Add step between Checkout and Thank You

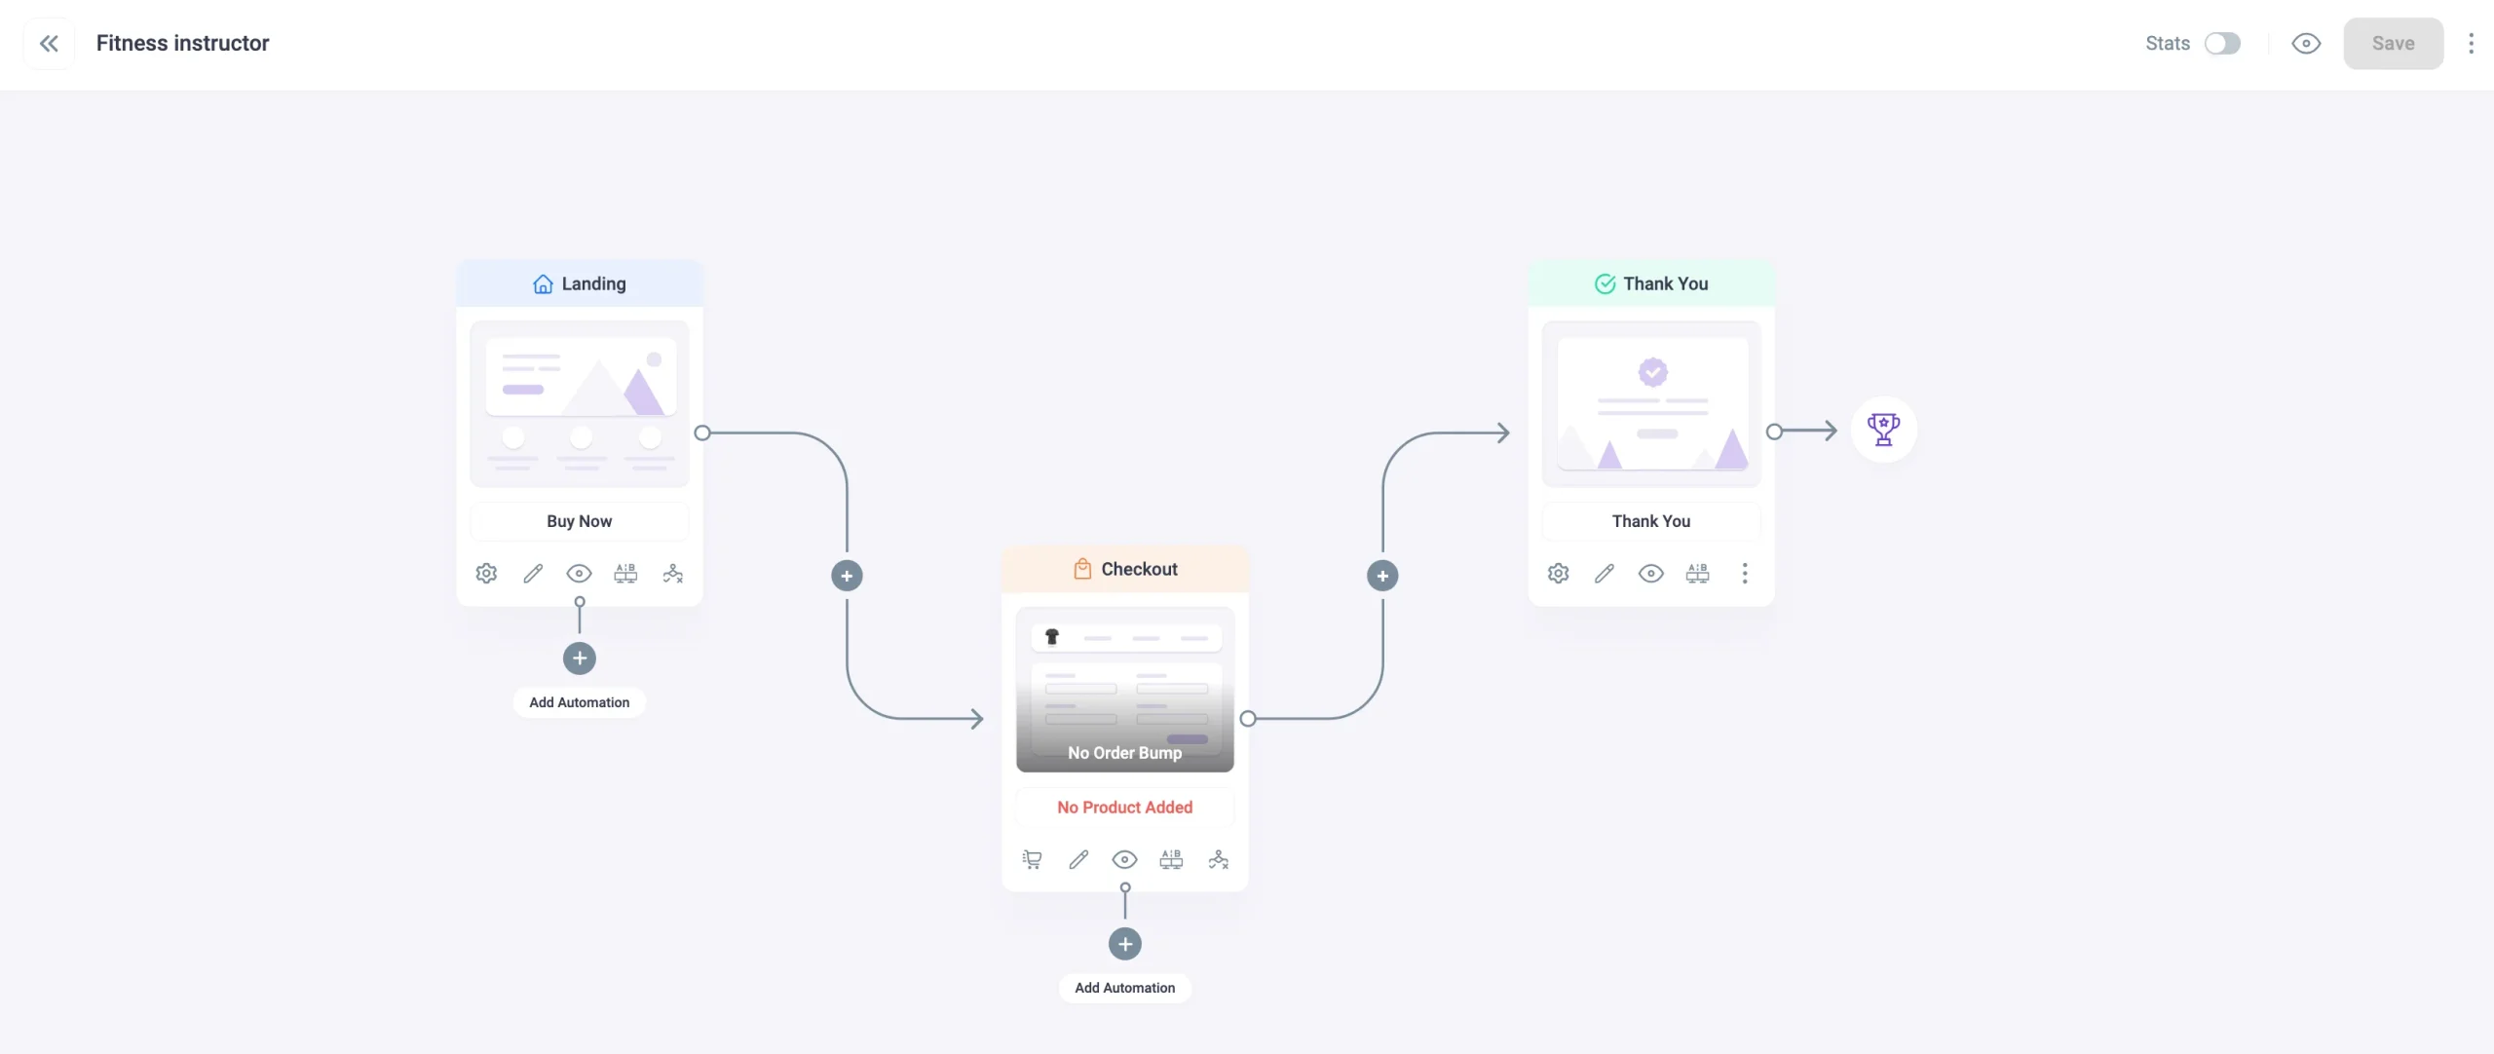click(x=1382, y=576)
